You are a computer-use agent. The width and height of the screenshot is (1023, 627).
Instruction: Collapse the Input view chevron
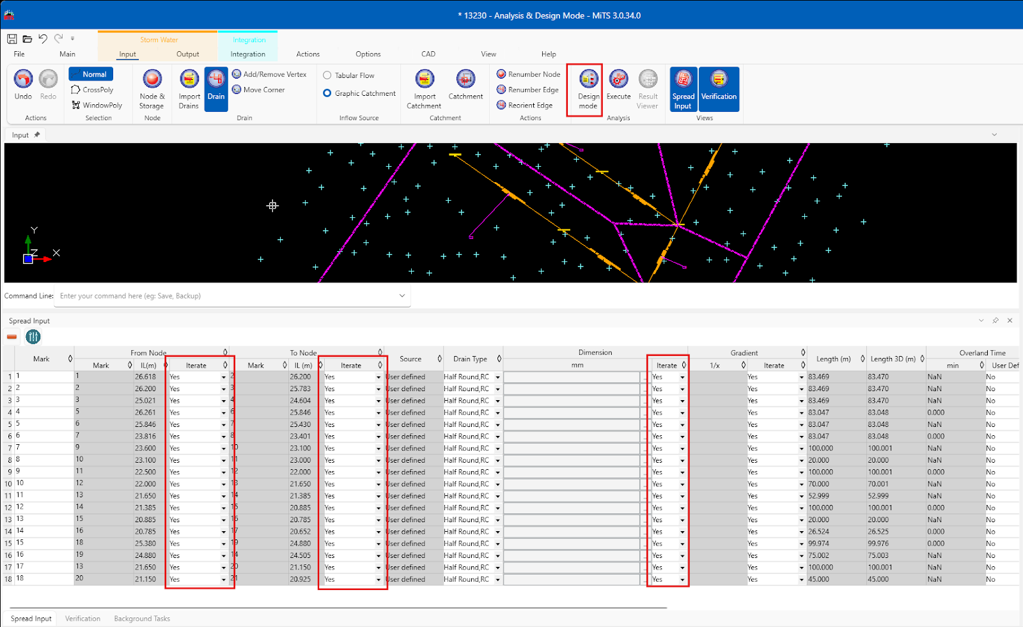(994, 134)
